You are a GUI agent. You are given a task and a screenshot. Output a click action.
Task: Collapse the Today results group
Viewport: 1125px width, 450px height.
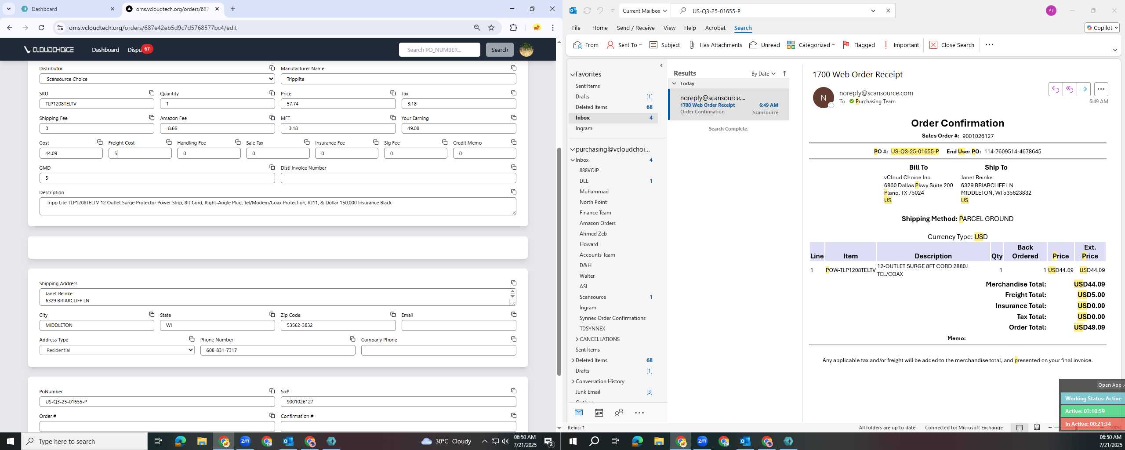[674, 83]
